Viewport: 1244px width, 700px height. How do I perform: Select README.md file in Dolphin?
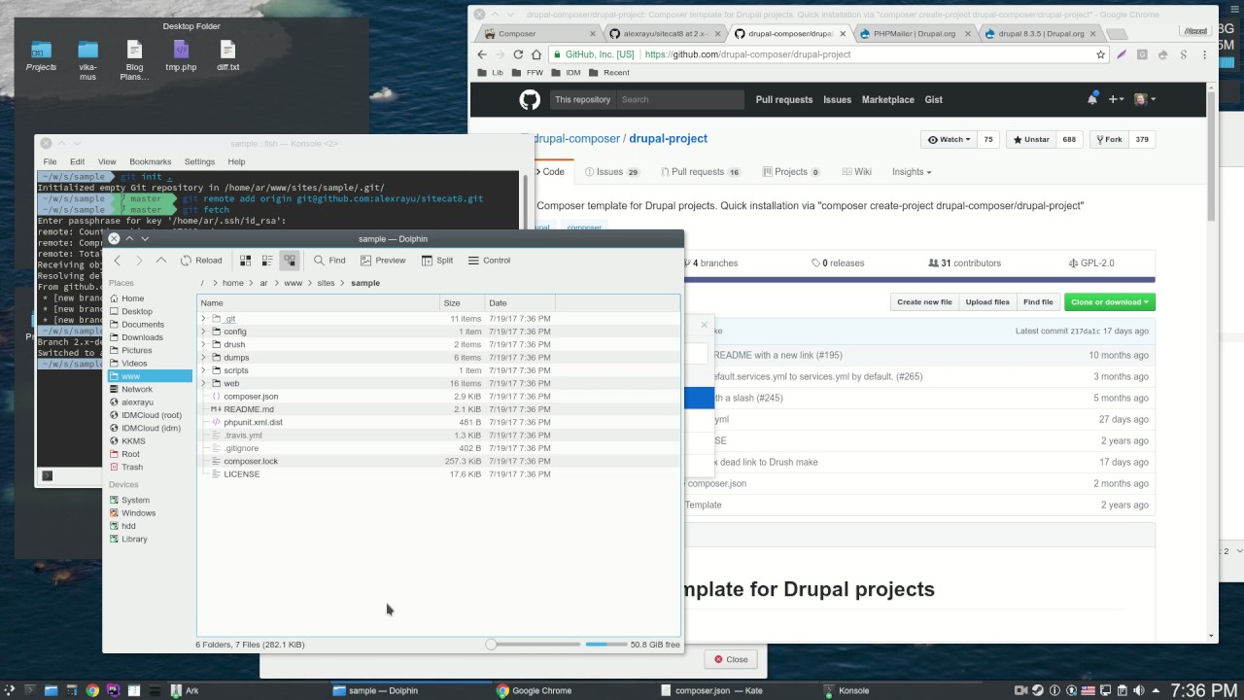pos(249,409)
